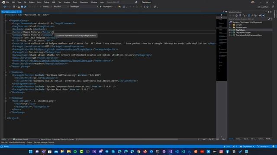Open the Help menu

click(102, 2)
